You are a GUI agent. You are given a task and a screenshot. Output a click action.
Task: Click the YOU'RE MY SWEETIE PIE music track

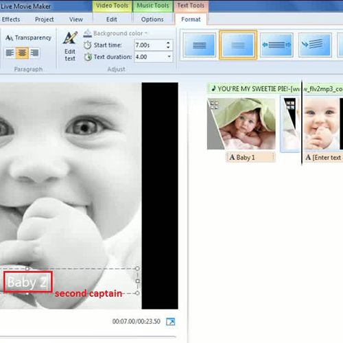275,88
